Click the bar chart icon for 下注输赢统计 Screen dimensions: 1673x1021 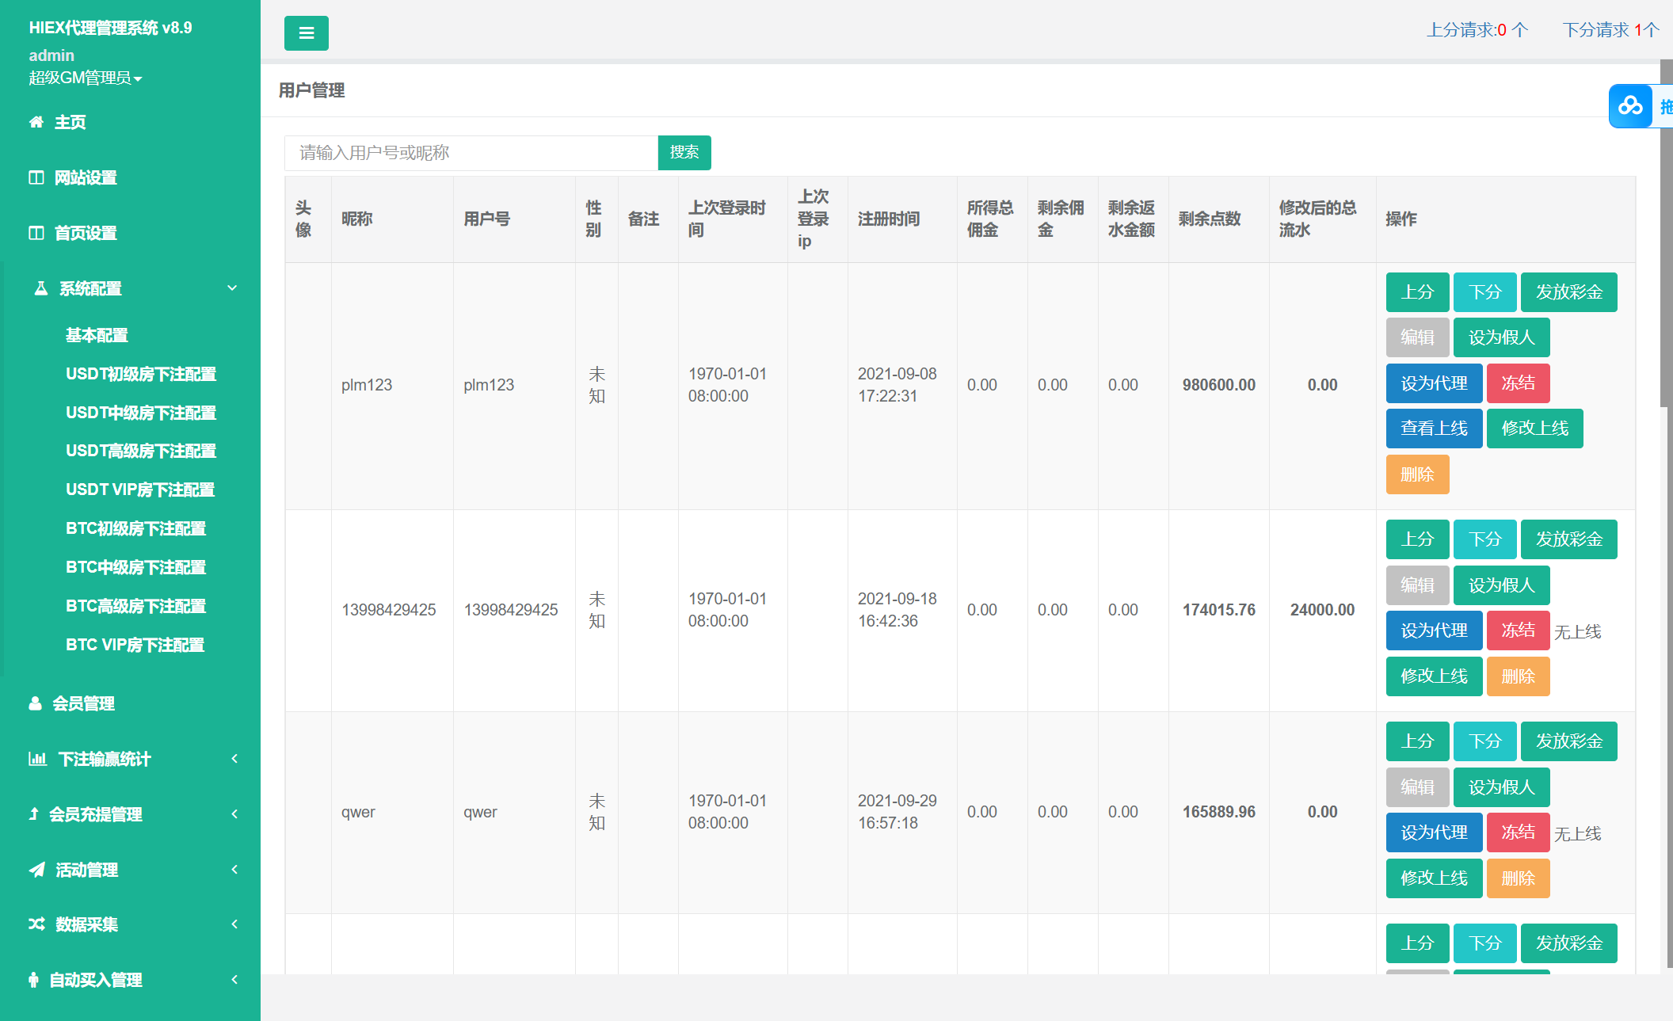click(37, 759)
